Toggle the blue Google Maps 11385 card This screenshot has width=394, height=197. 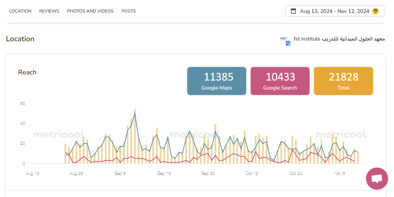[217, 81]
